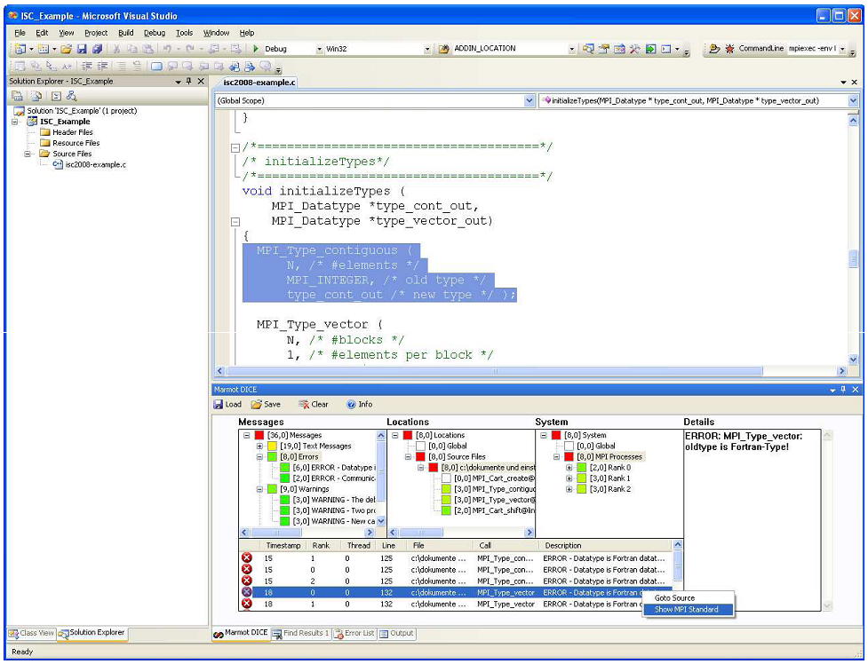Click the Increase Indent toolbar icon
This screenshot has height=664, width=868.
click(x=102, y=67)
